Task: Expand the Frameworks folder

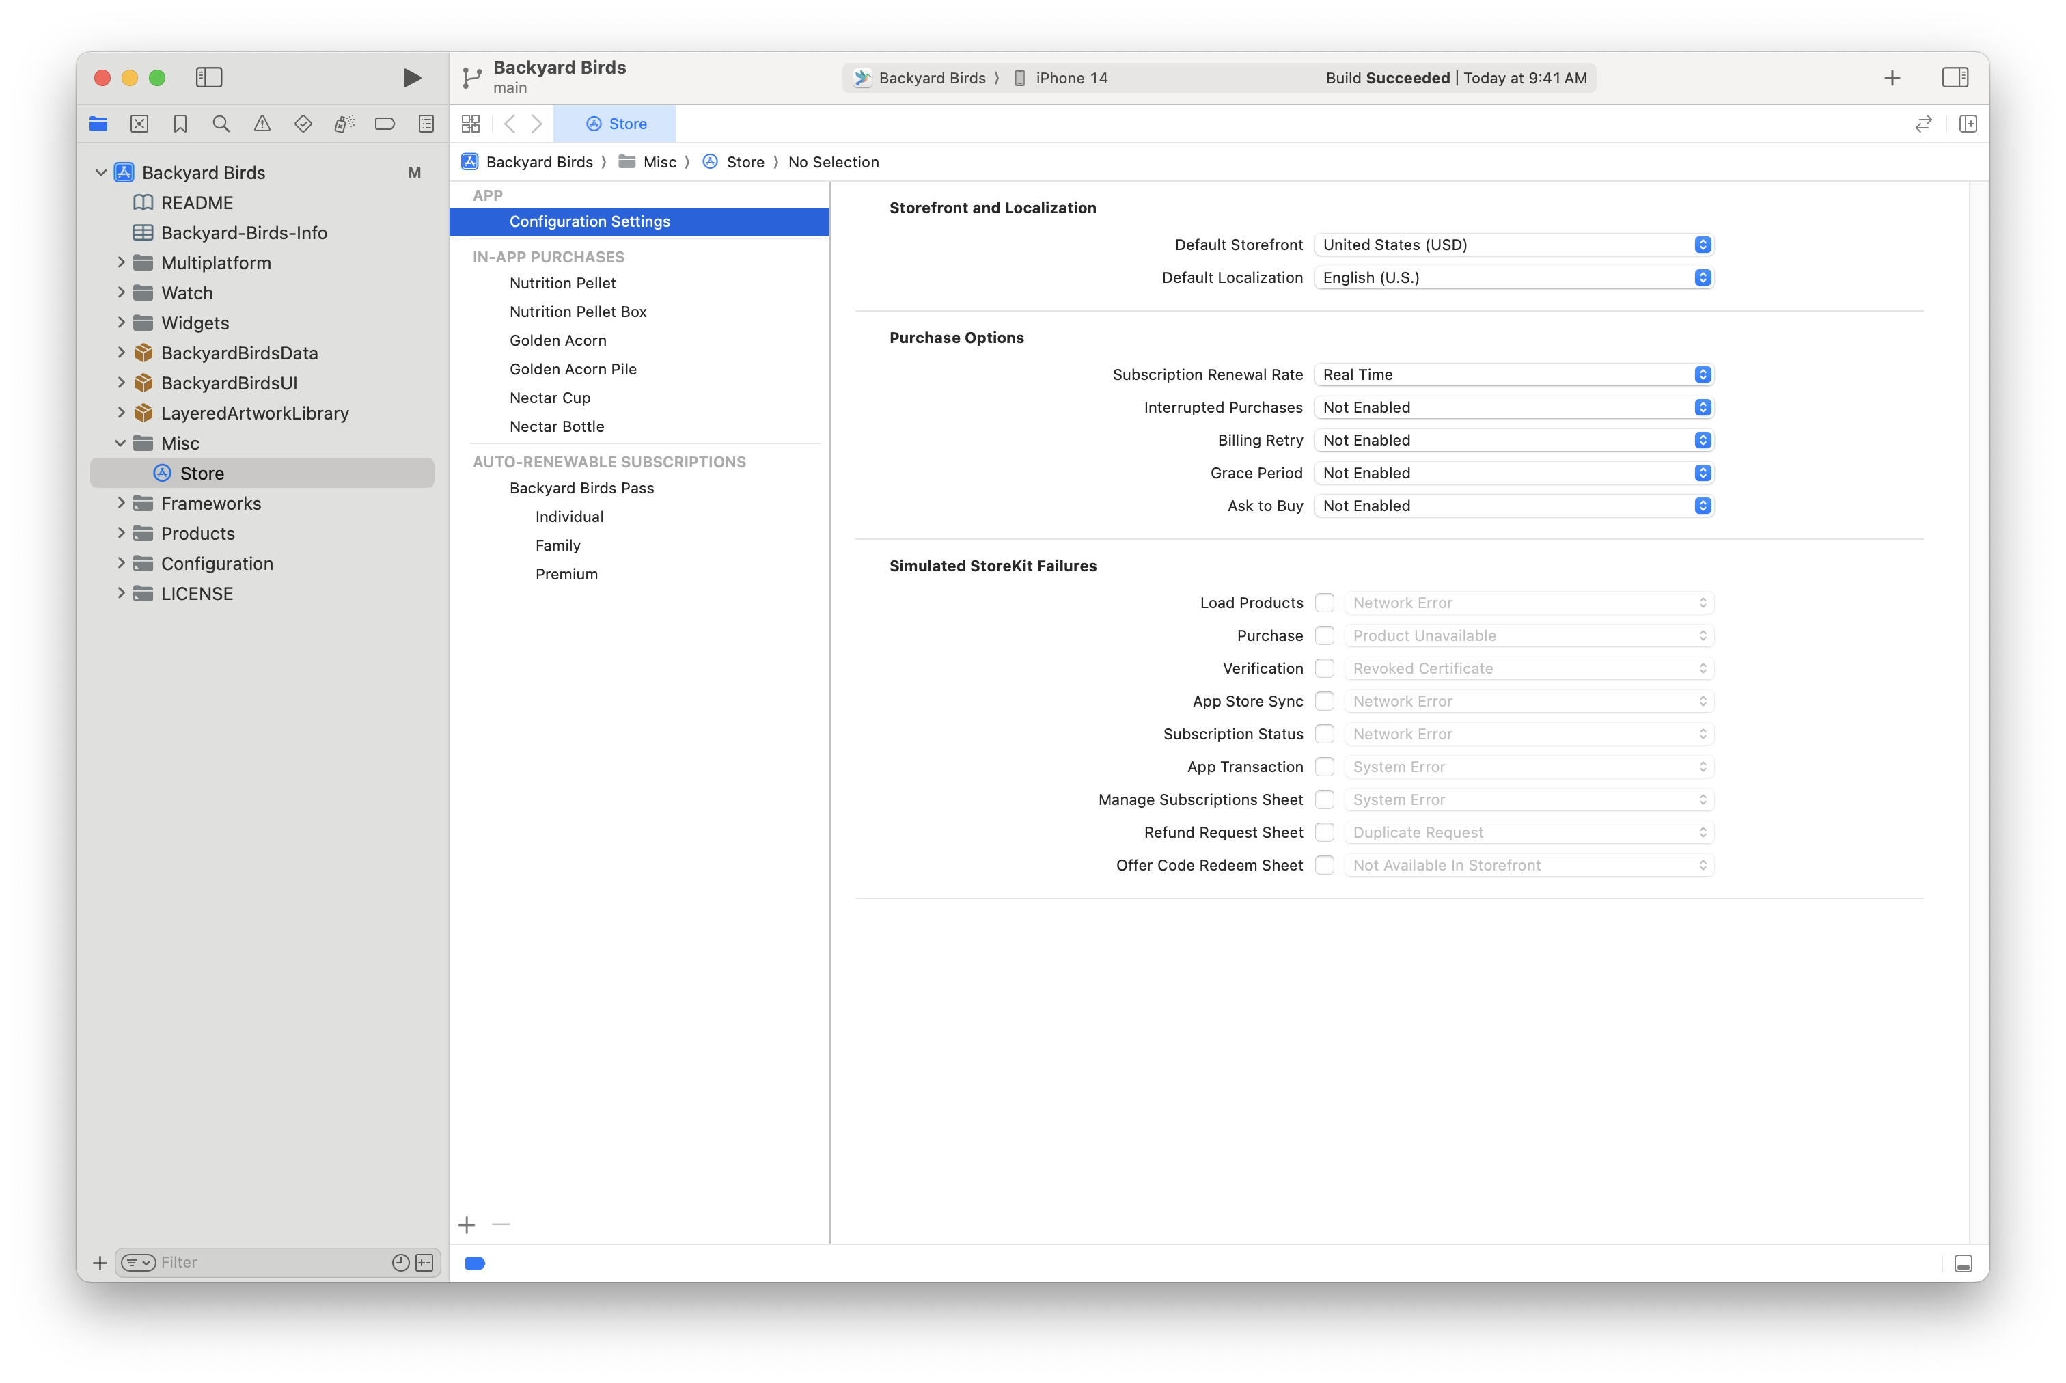Action: click(x=121, y=503)
